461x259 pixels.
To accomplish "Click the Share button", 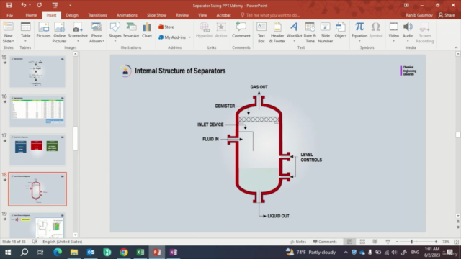I will pyautogui.click(x=447, y=15).
